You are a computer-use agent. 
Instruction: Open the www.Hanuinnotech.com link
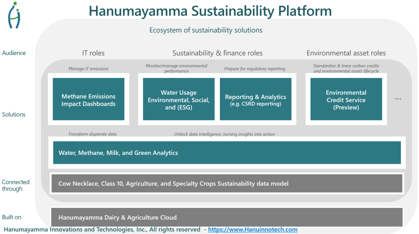coord(252,230)
